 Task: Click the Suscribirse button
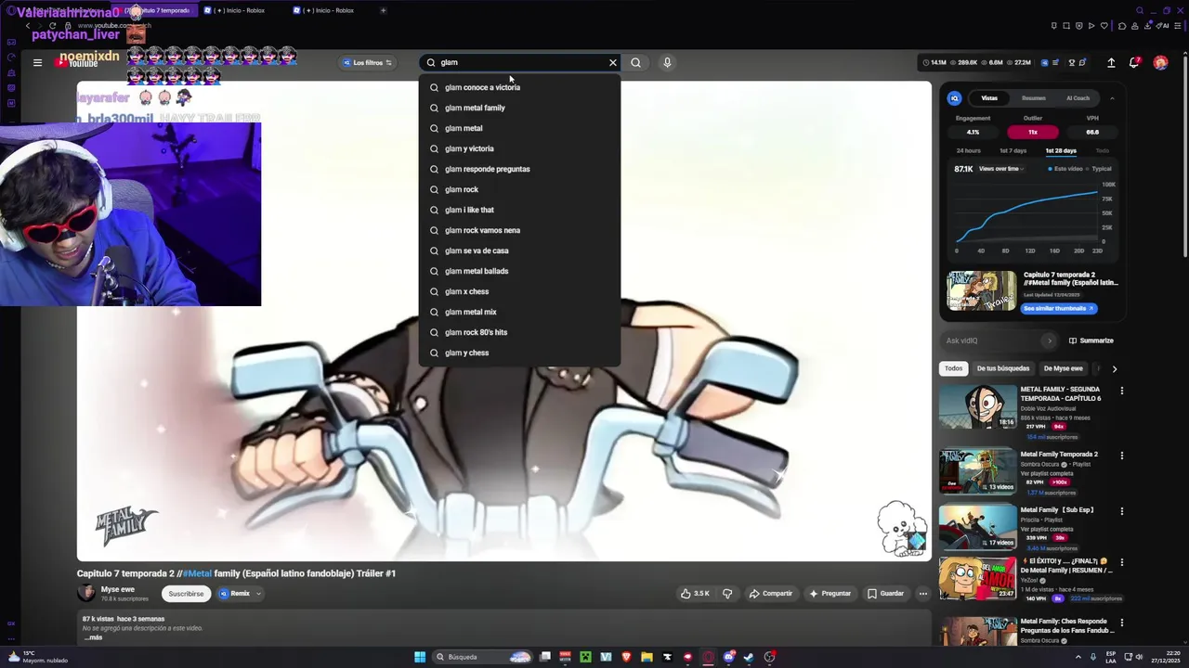186,594
